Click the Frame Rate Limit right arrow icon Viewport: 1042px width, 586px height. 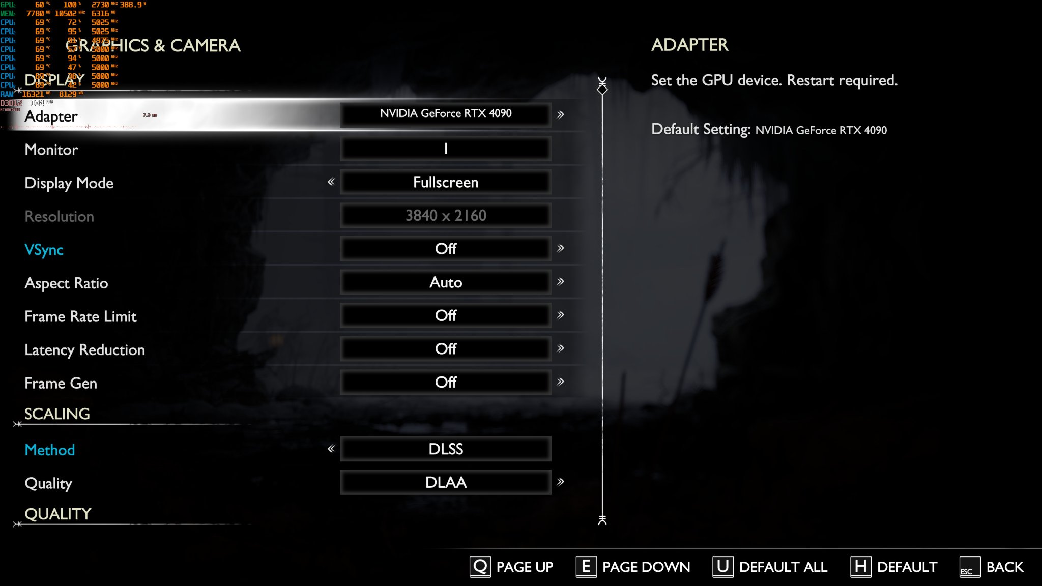[562, 315]
